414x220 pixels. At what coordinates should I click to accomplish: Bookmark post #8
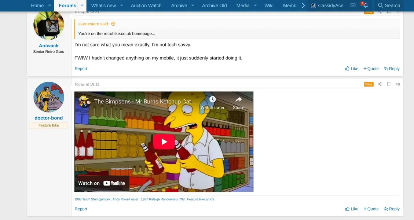click(x=389, y=84)
